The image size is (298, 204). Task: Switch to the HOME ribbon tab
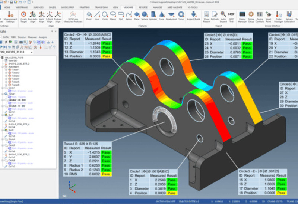[7, 7]
